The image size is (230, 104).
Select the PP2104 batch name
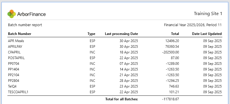coord(13,75)
